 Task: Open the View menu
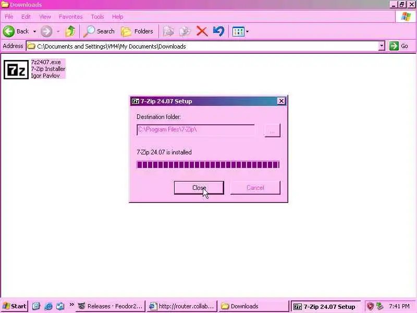(x=45, y=17)
